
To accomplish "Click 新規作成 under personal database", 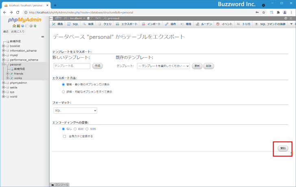I will [20, 69].
